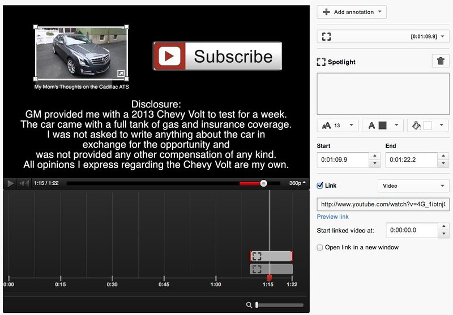
Task: Click the My Mom's Thoughts caption text
Action: [x=82, y=87]
